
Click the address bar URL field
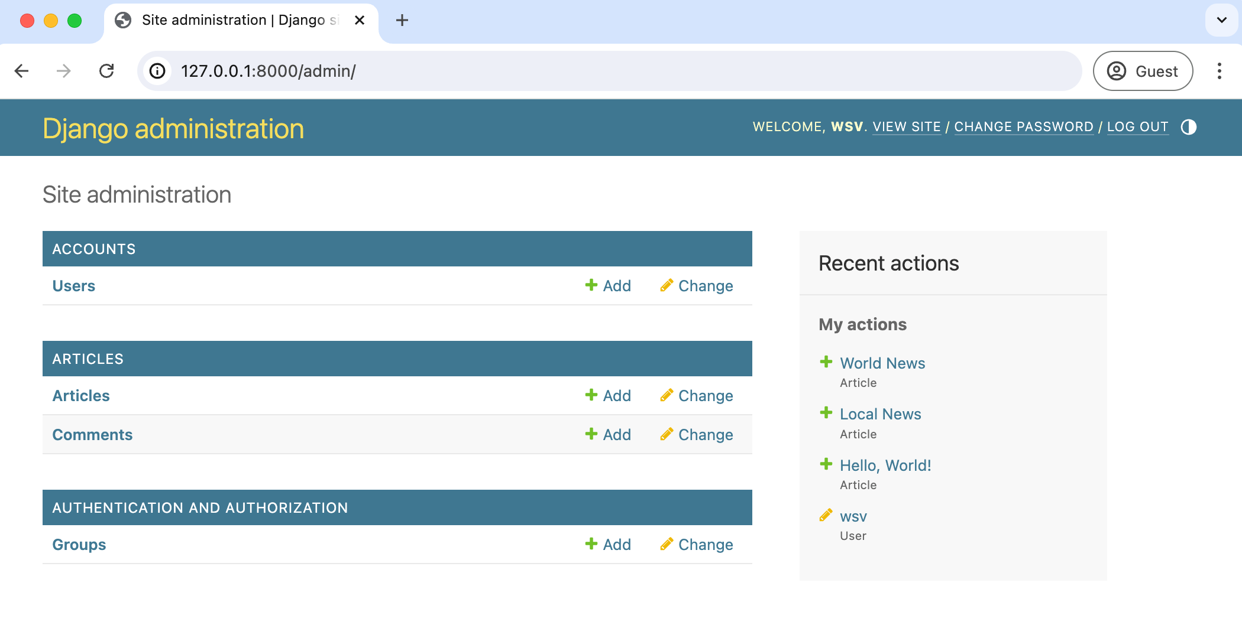(609, 71)
